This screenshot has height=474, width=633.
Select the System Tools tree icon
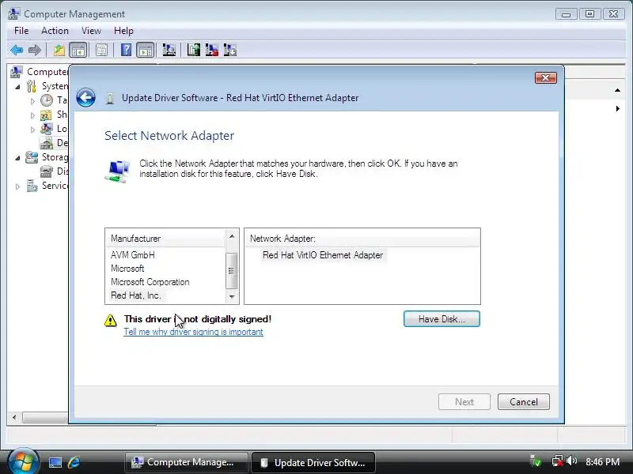32,86
